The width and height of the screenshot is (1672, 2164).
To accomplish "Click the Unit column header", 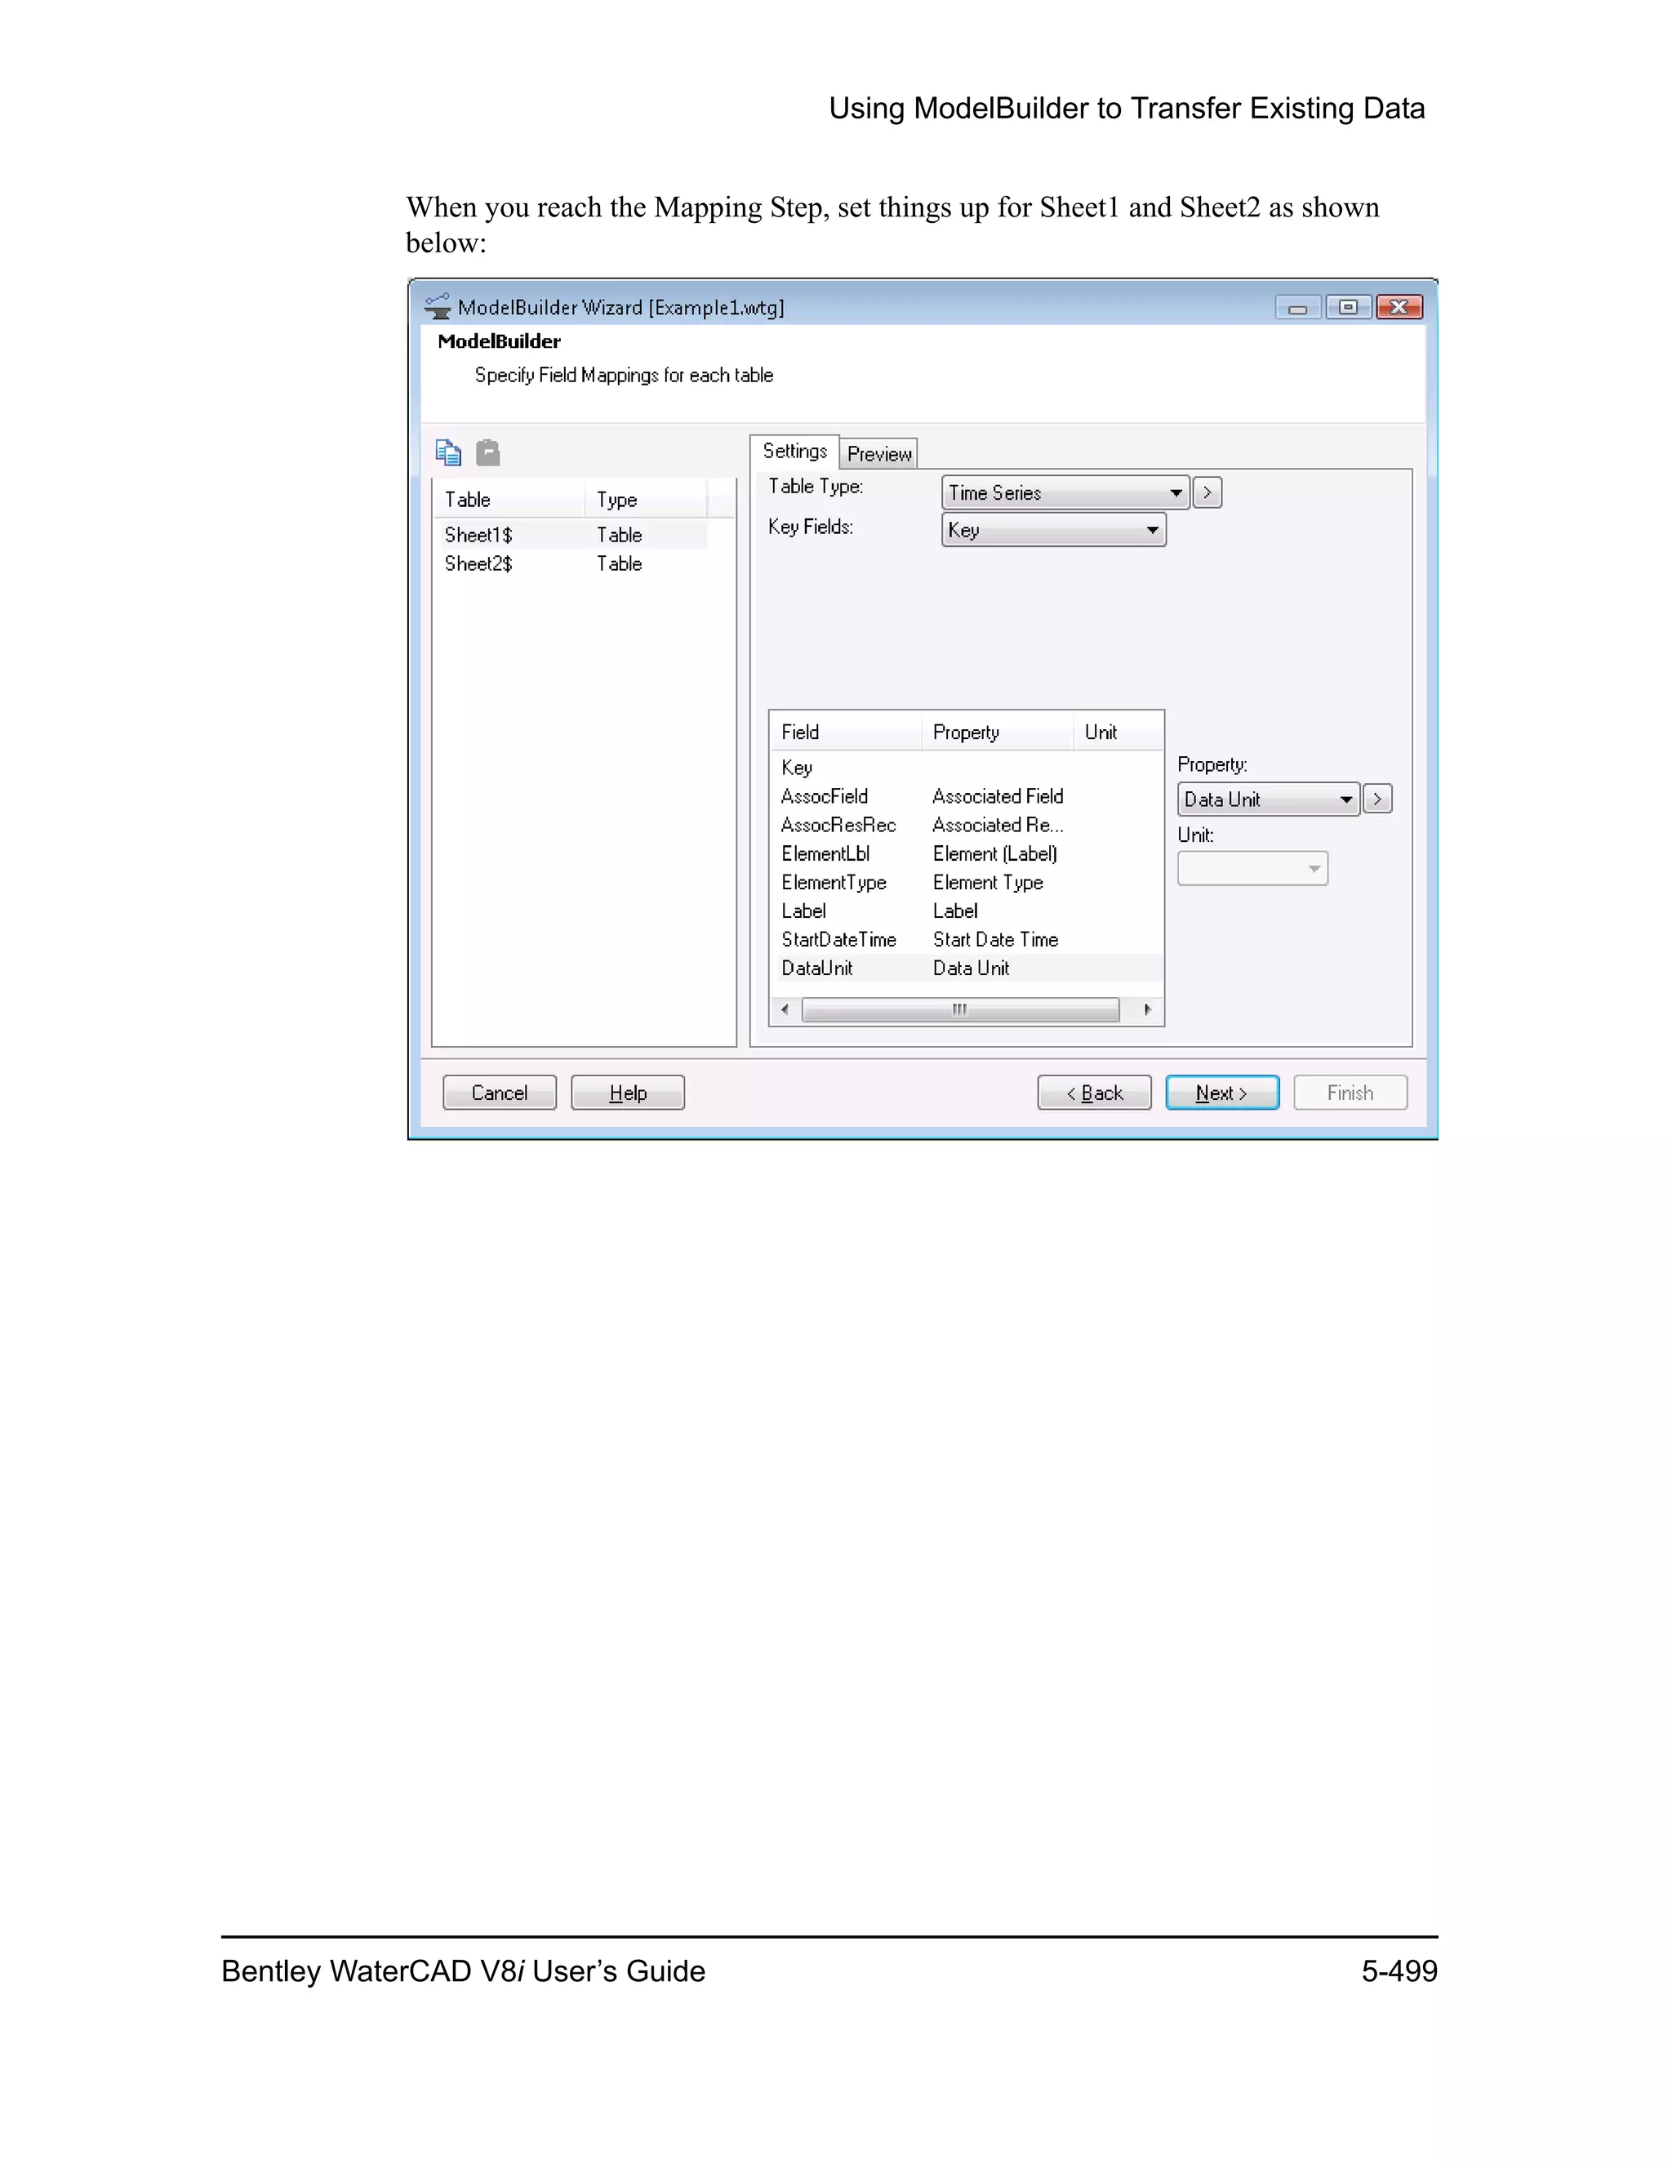I will [1118, 732].
